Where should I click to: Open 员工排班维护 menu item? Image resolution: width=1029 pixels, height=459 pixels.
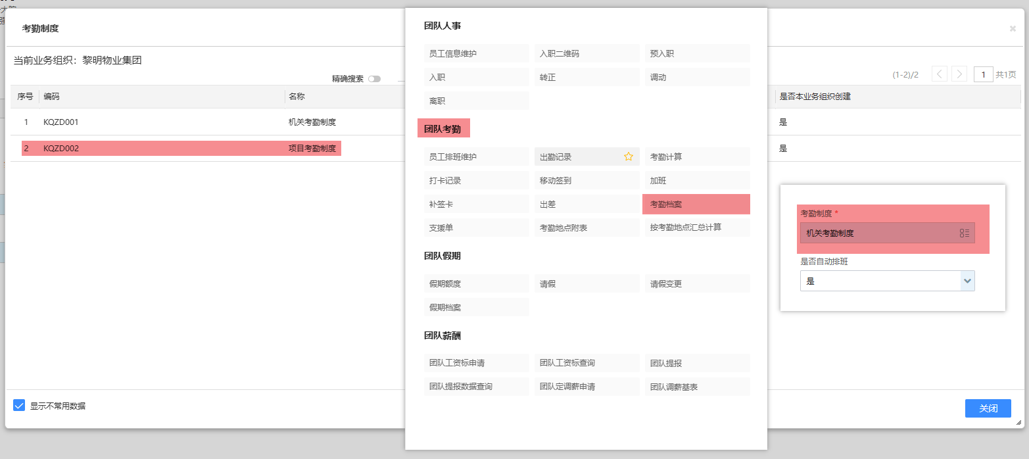coord(476,157)
